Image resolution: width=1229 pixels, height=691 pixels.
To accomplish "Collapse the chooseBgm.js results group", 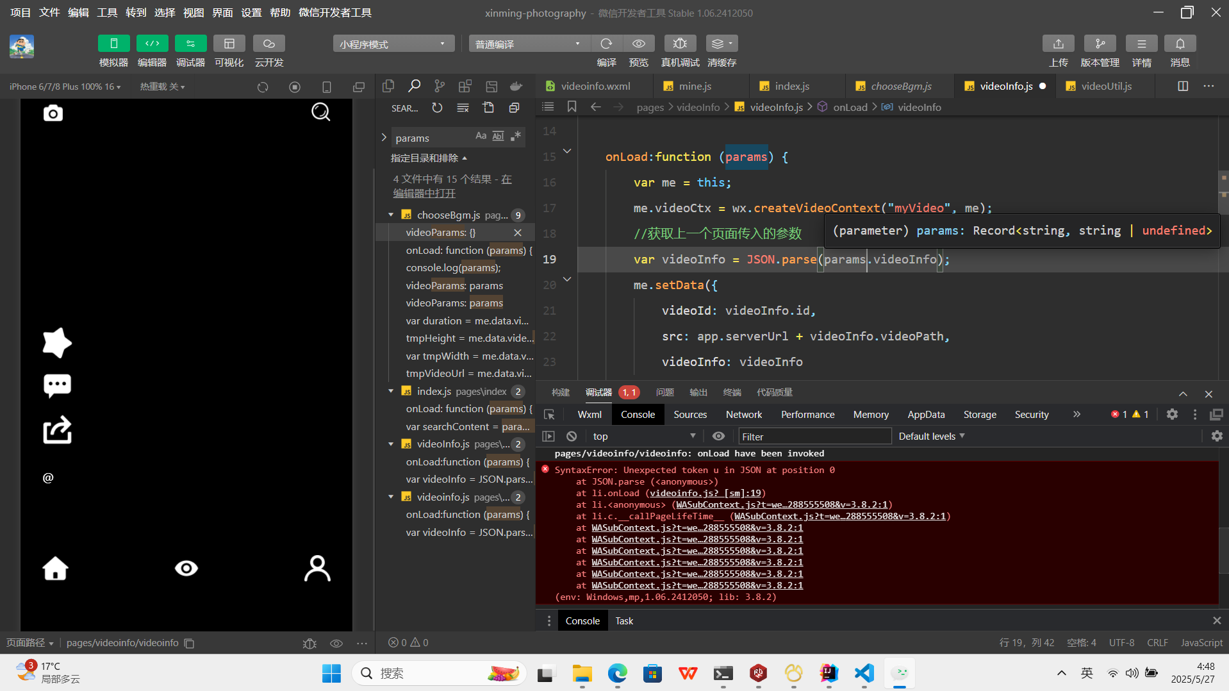I will pos(391,215).
